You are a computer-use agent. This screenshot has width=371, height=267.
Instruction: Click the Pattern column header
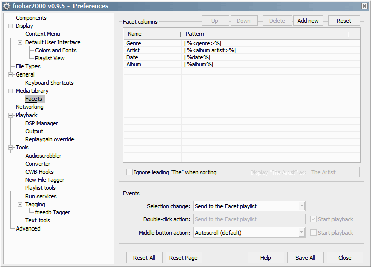tap(264, 34)
